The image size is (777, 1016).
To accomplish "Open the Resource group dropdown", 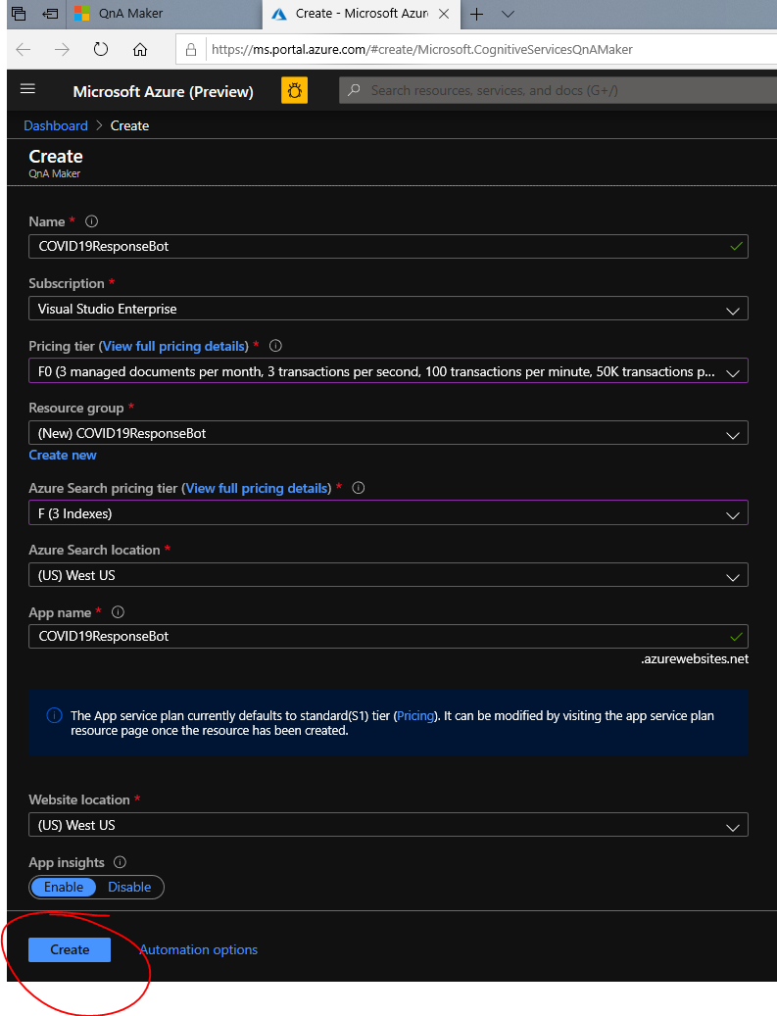I will [x=388, y=433].
